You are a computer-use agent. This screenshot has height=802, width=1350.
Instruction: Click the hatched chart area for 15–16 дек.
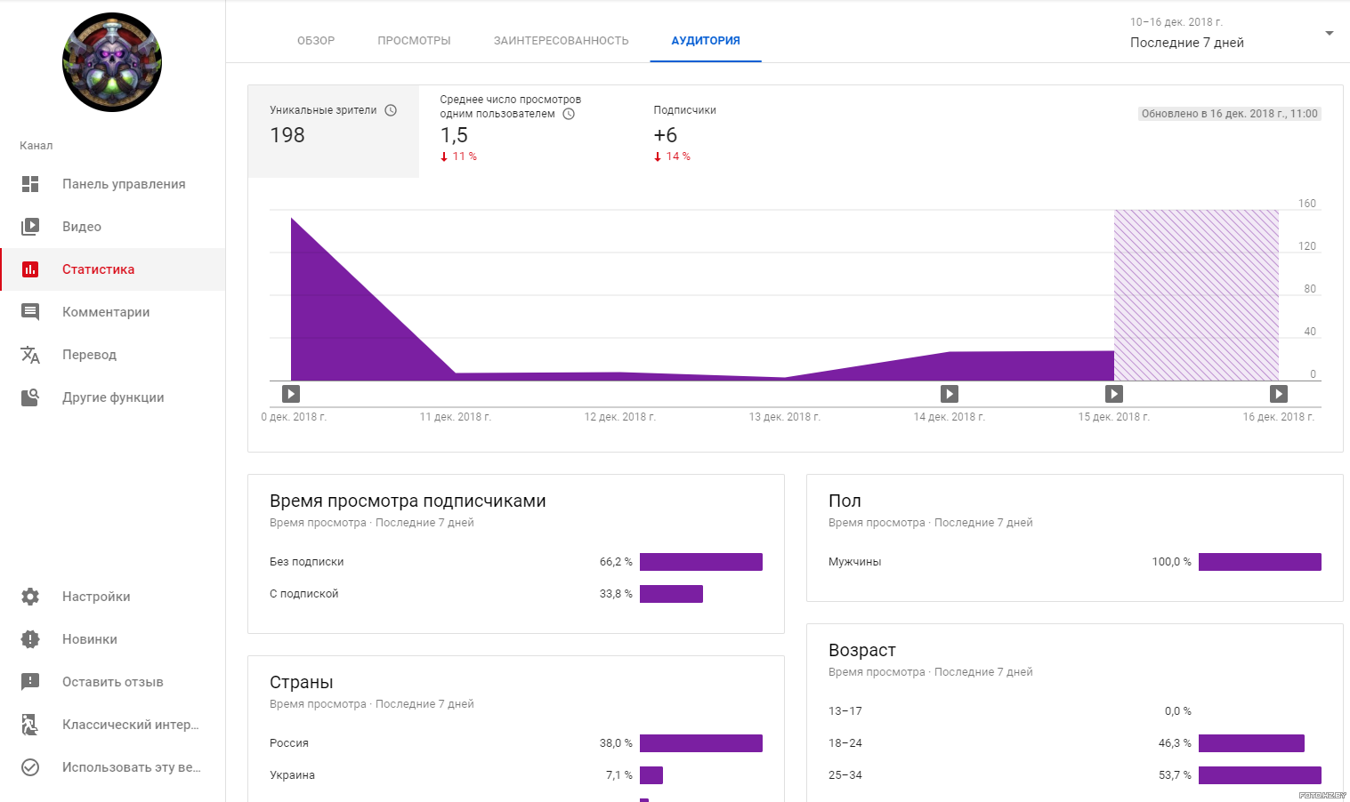[x=1196, y=295]
